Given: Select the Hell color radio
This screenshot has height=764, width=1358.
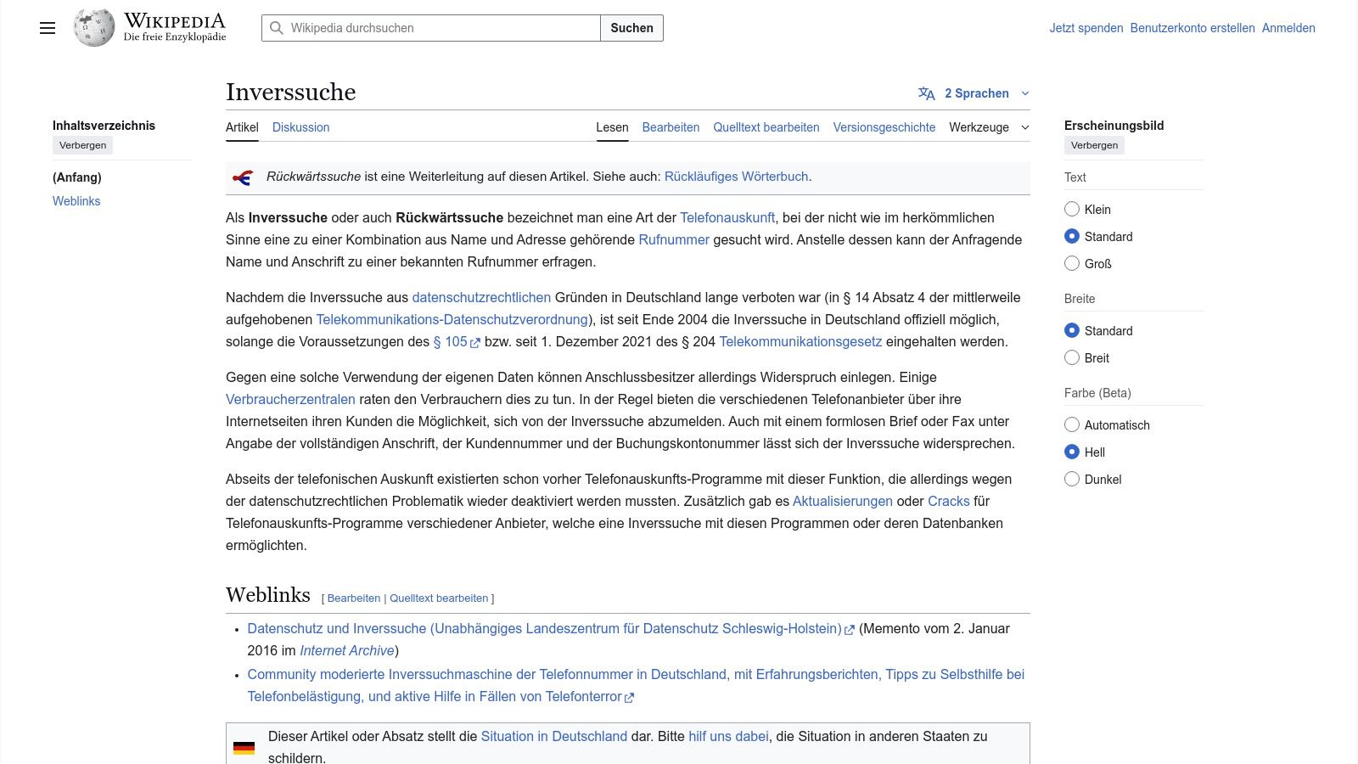Looking at the screenshot, I should coord(1072,452).
